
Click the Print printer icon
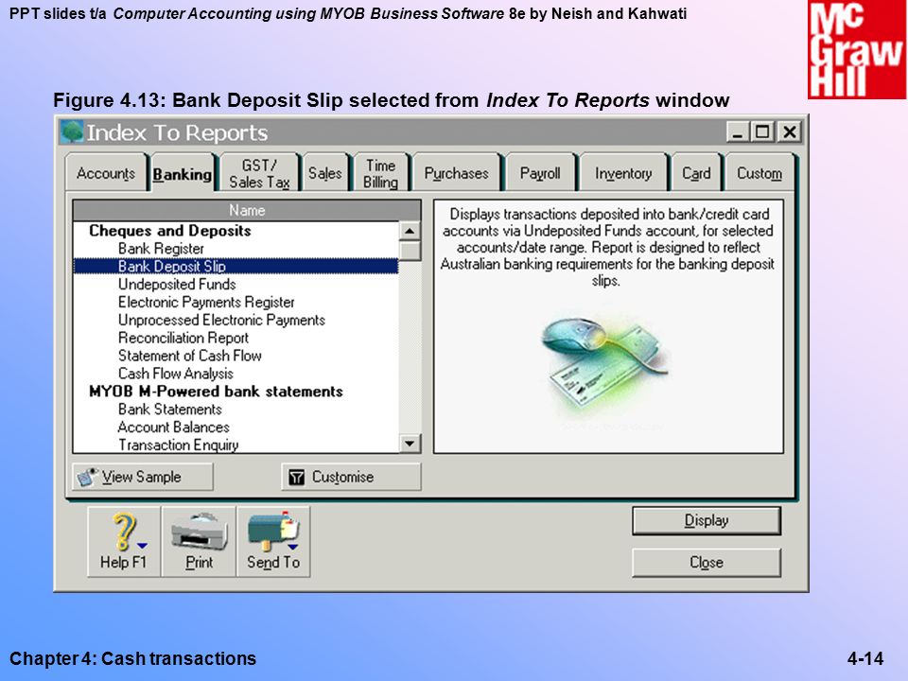(199, 541)
